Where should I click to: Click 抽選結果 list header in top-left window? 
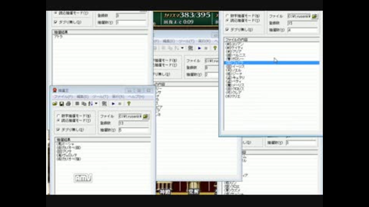pos(100,32)
